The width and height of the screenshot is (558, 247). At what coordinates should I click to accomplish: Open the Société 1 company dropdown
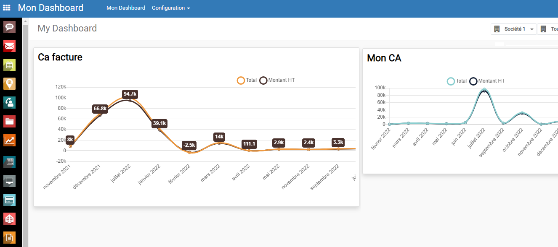(x=514, y=29)
